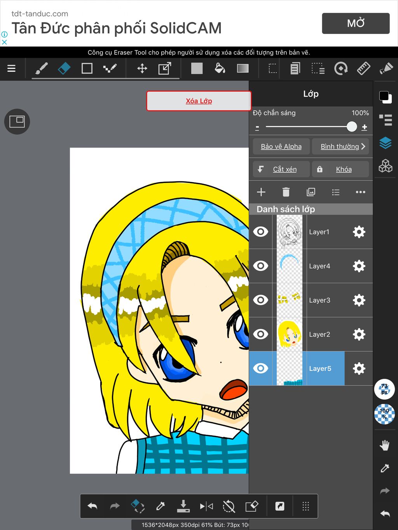Open the layers panel stacked icon
398x530 pixels.
point(386,143)
